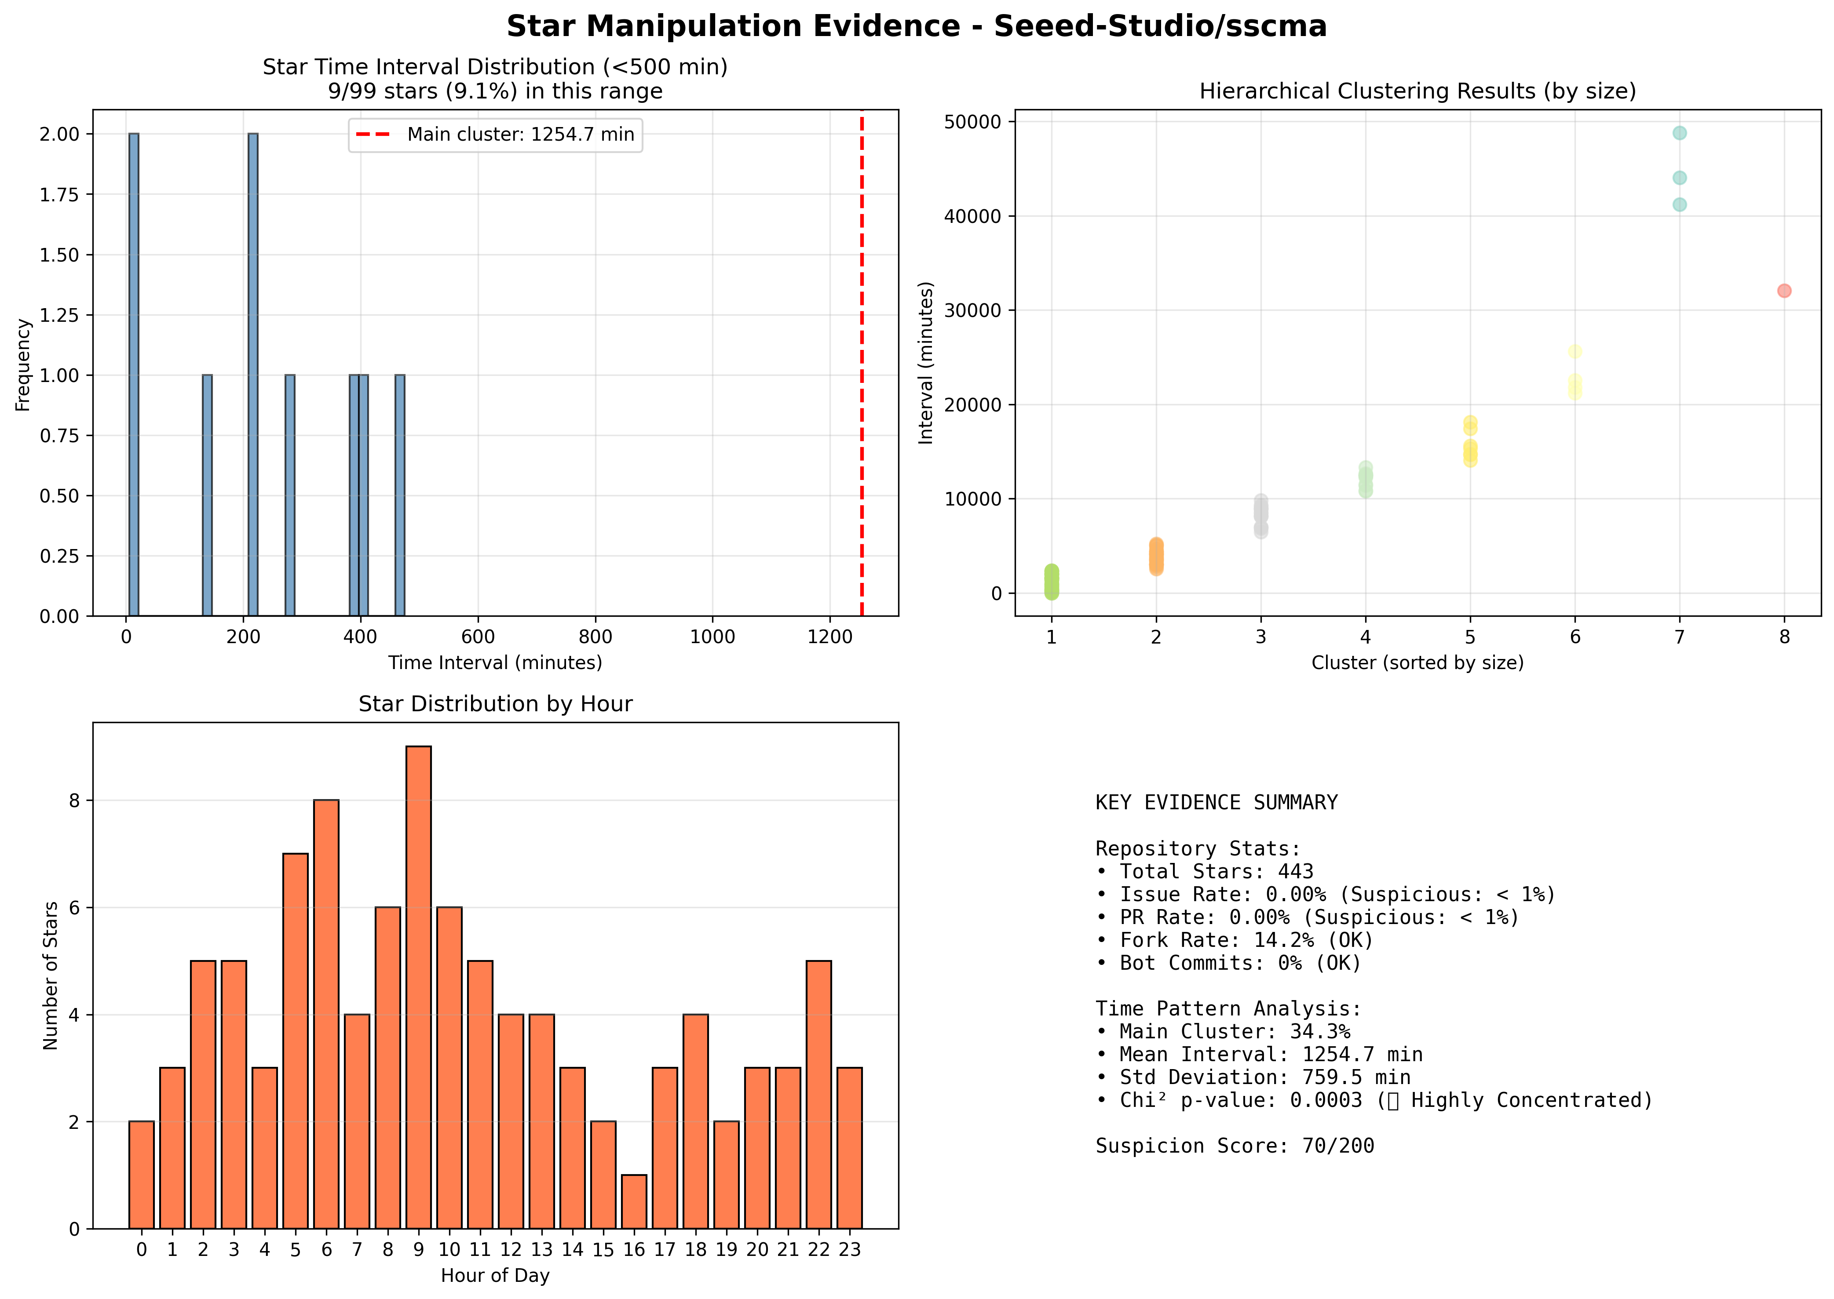Click the 'Mean Interval: 1254.7 min' line
This screenshot has height=1299, width=1834.
tap(1259, 1054)
